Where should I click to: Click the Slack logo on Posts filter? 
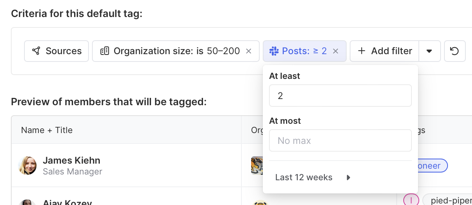(274, 51)
